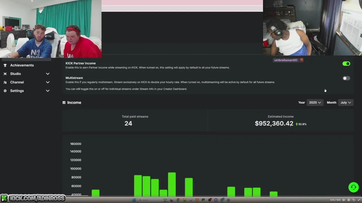Open the Settings sidebar section
Screen dimensions: 362x203
point(17,91)
